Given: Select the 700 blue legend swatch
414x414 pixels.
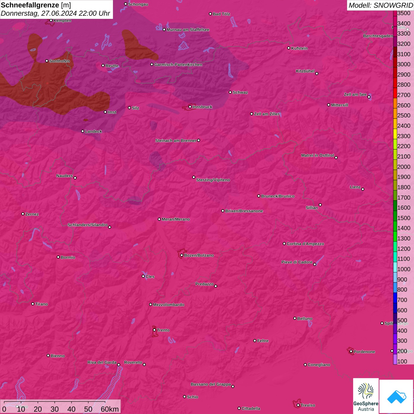Looking at the screenshot, I should [x=395, y=298].
